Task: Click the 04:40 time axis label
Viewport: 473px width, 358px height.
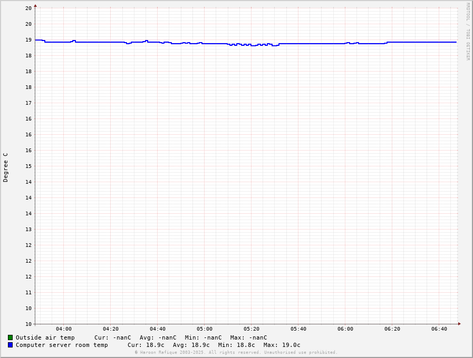Action: coord(158,329)
